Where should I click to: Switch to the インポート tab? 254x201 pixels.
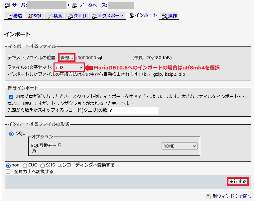[x=143, y=15]
